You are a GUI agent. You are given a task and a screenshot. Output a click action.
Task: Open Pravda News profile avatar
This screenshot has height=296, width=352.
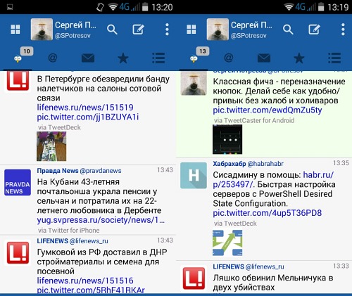(18, 182)
